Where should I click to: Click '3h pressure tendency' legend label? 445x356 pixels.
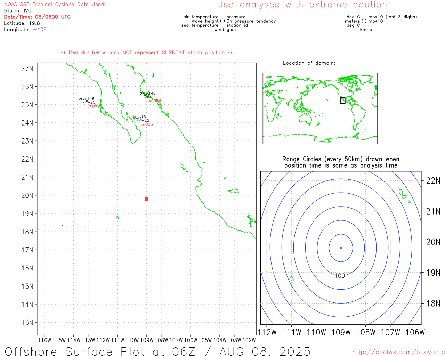251,21
